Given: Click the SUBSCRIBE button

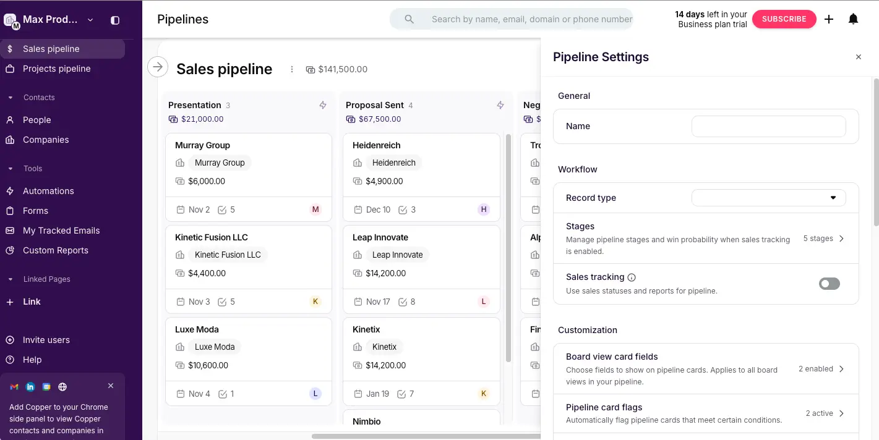Looking at the screenshot, I should [x=784, y=19].
